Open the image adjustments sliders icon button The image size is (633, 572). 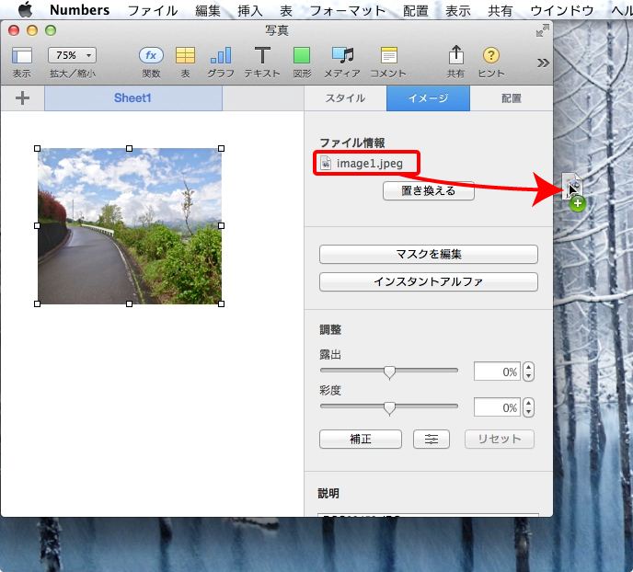click(432, 439)
